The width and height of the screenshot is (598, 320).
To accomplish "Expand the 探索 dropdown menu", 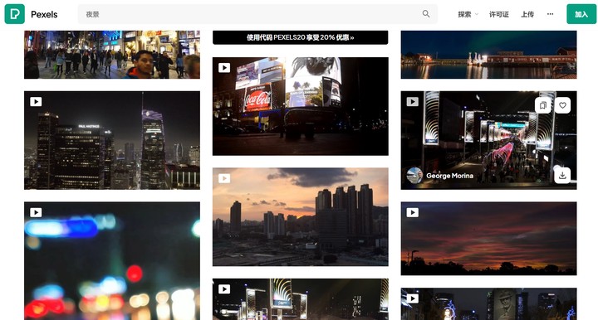I will point(468,14).
